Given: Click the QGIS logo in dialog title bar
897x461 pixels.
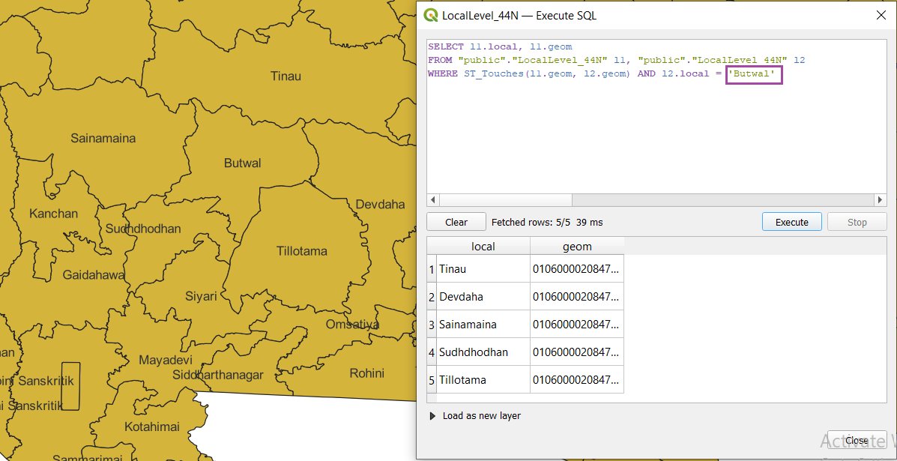Looking at the screenshot, I should click(x=430, y=16).
